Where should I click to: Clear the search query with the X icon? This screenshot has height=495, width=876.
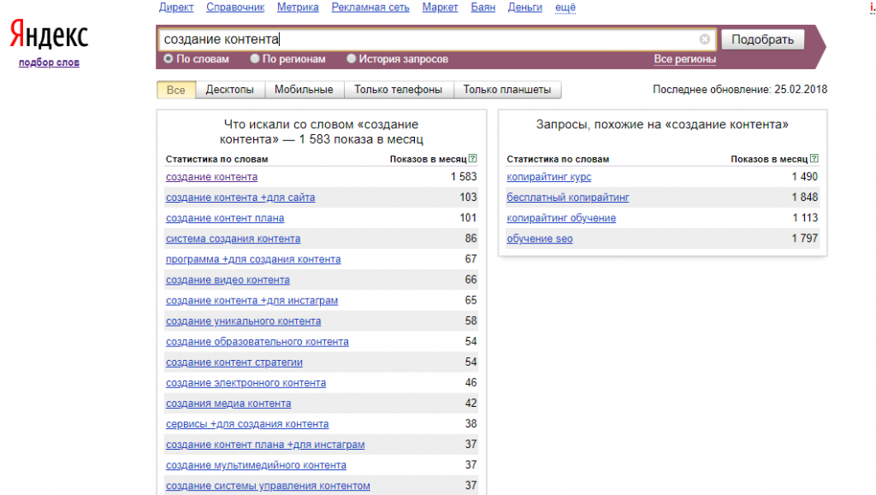pyautogui.click(x=705, y=39)
